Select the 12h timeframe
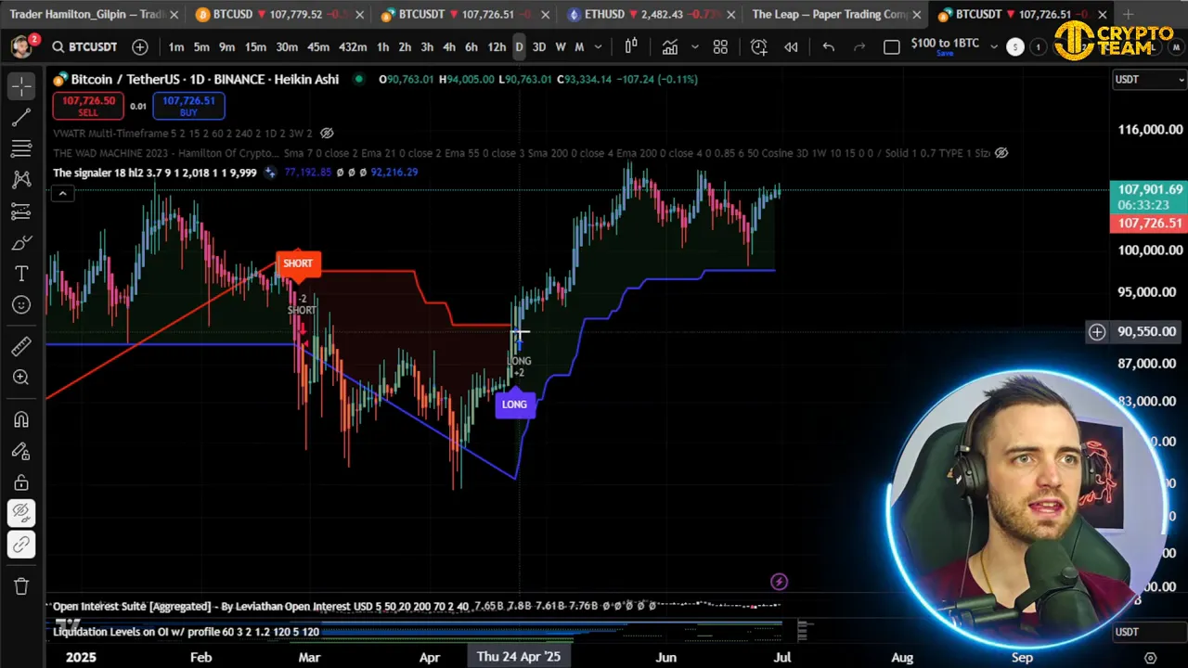The height and width of the screenshot is (668, 1188). tap(497, 47)
